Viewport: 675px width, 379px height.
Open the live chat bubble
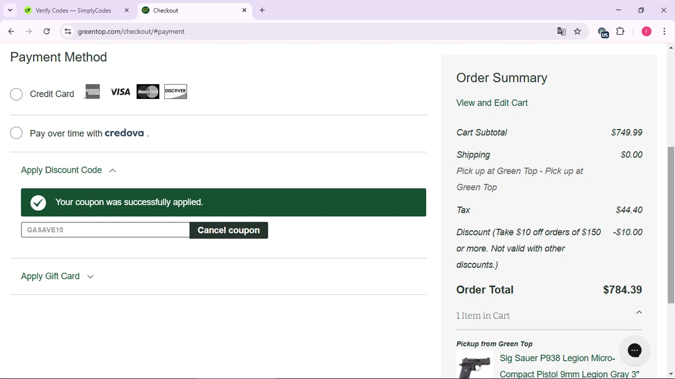coord(634,350)
